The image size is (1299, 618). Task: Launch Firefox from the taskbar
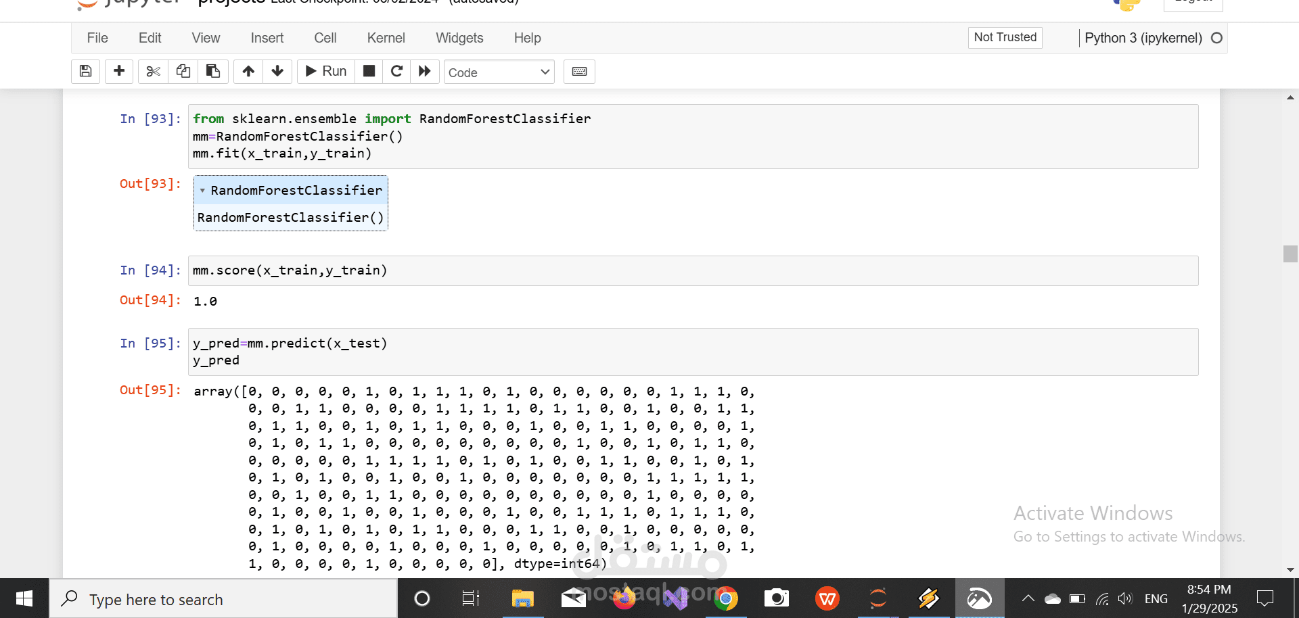pos(624,598)
